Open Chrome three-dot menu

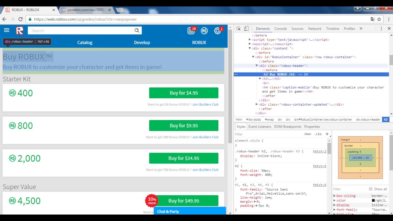point(389,19)
